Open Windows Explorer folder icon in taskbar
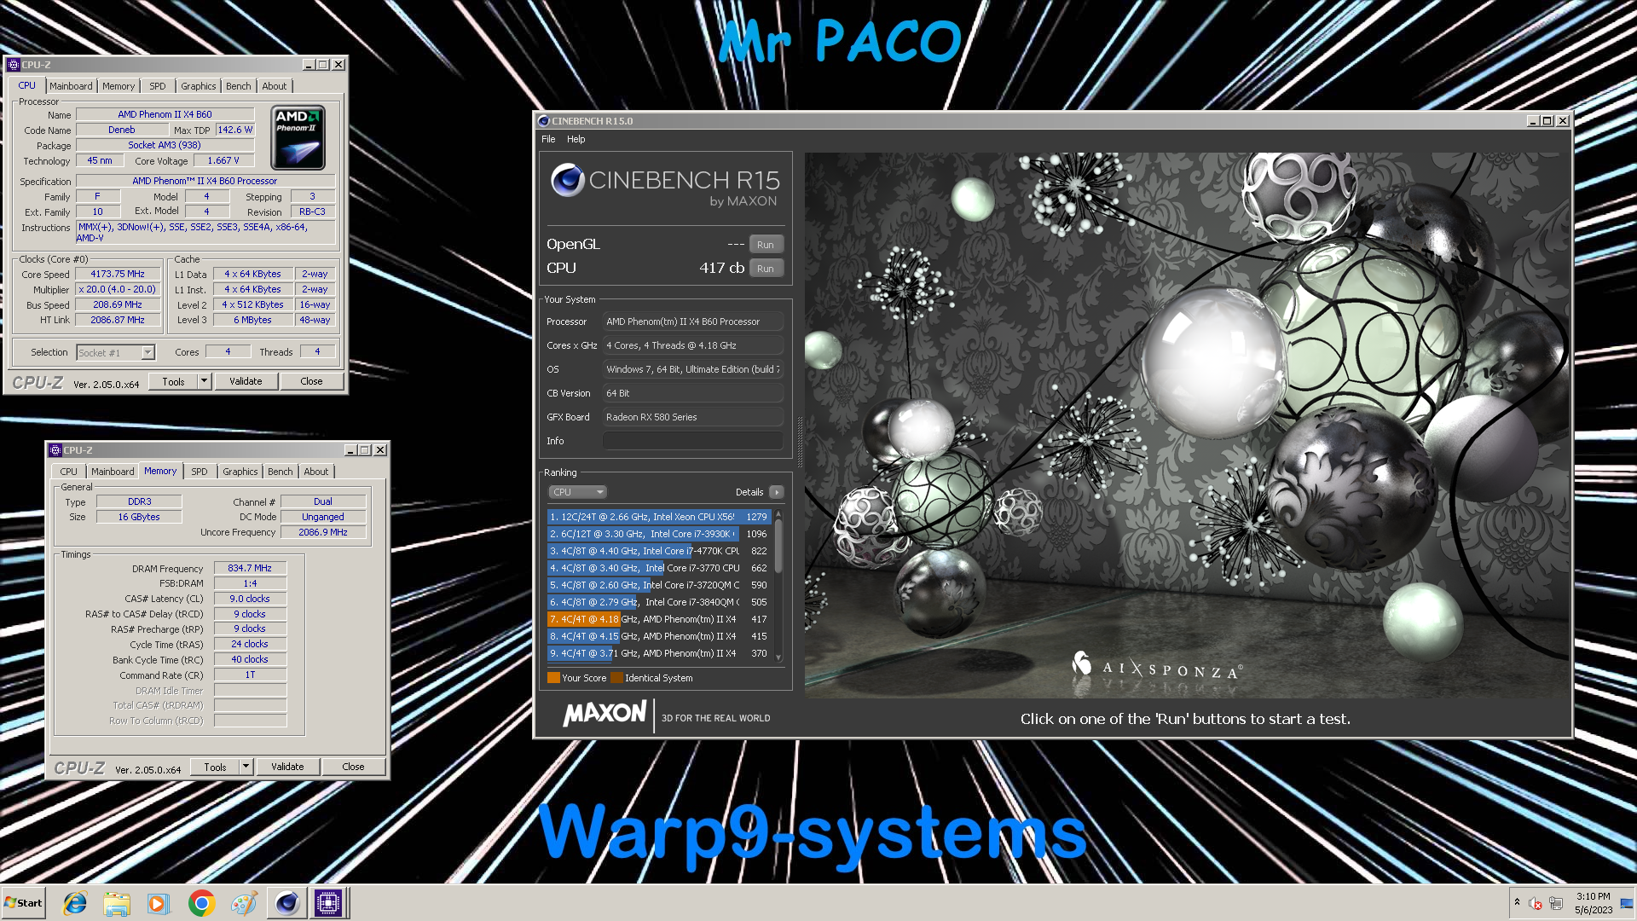Image resolution: width=1637 pixels, height=921 pixels. pos(117,903)
